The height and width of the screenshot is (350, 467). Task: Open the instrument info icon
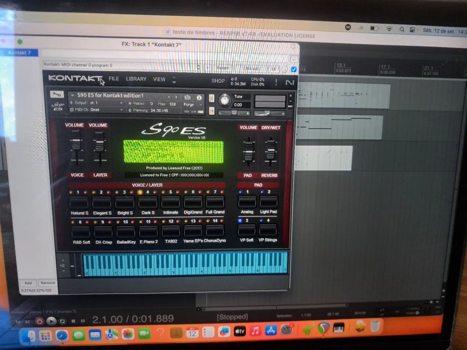pyautogui.click(x=199, y=98)
